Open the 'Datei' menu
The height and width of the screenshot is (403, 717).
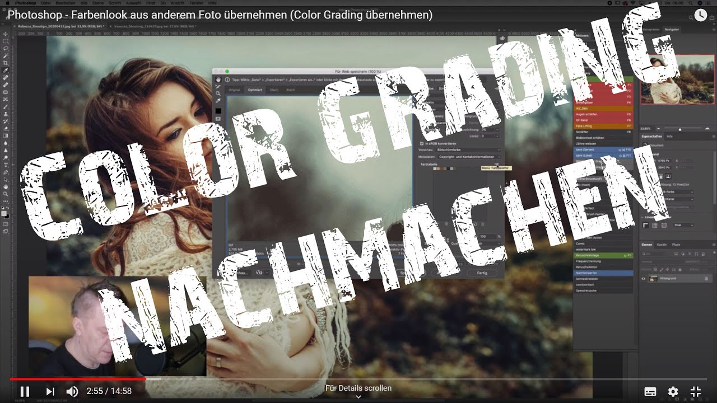46,3
